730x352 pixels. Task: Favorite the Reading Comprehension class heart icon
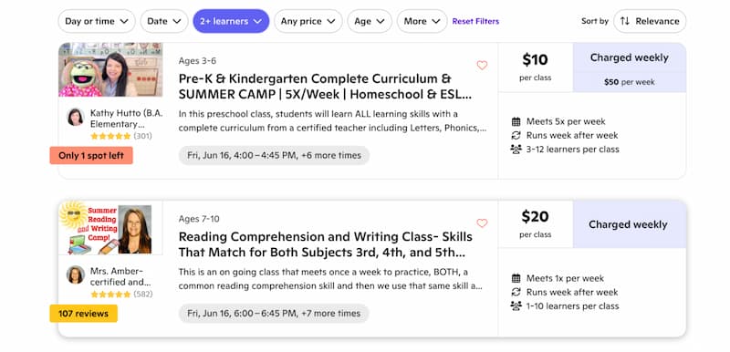pos(482,223)
